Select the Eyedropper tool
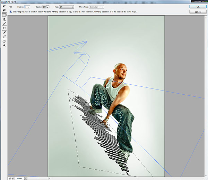 click(x=4, y=32)
